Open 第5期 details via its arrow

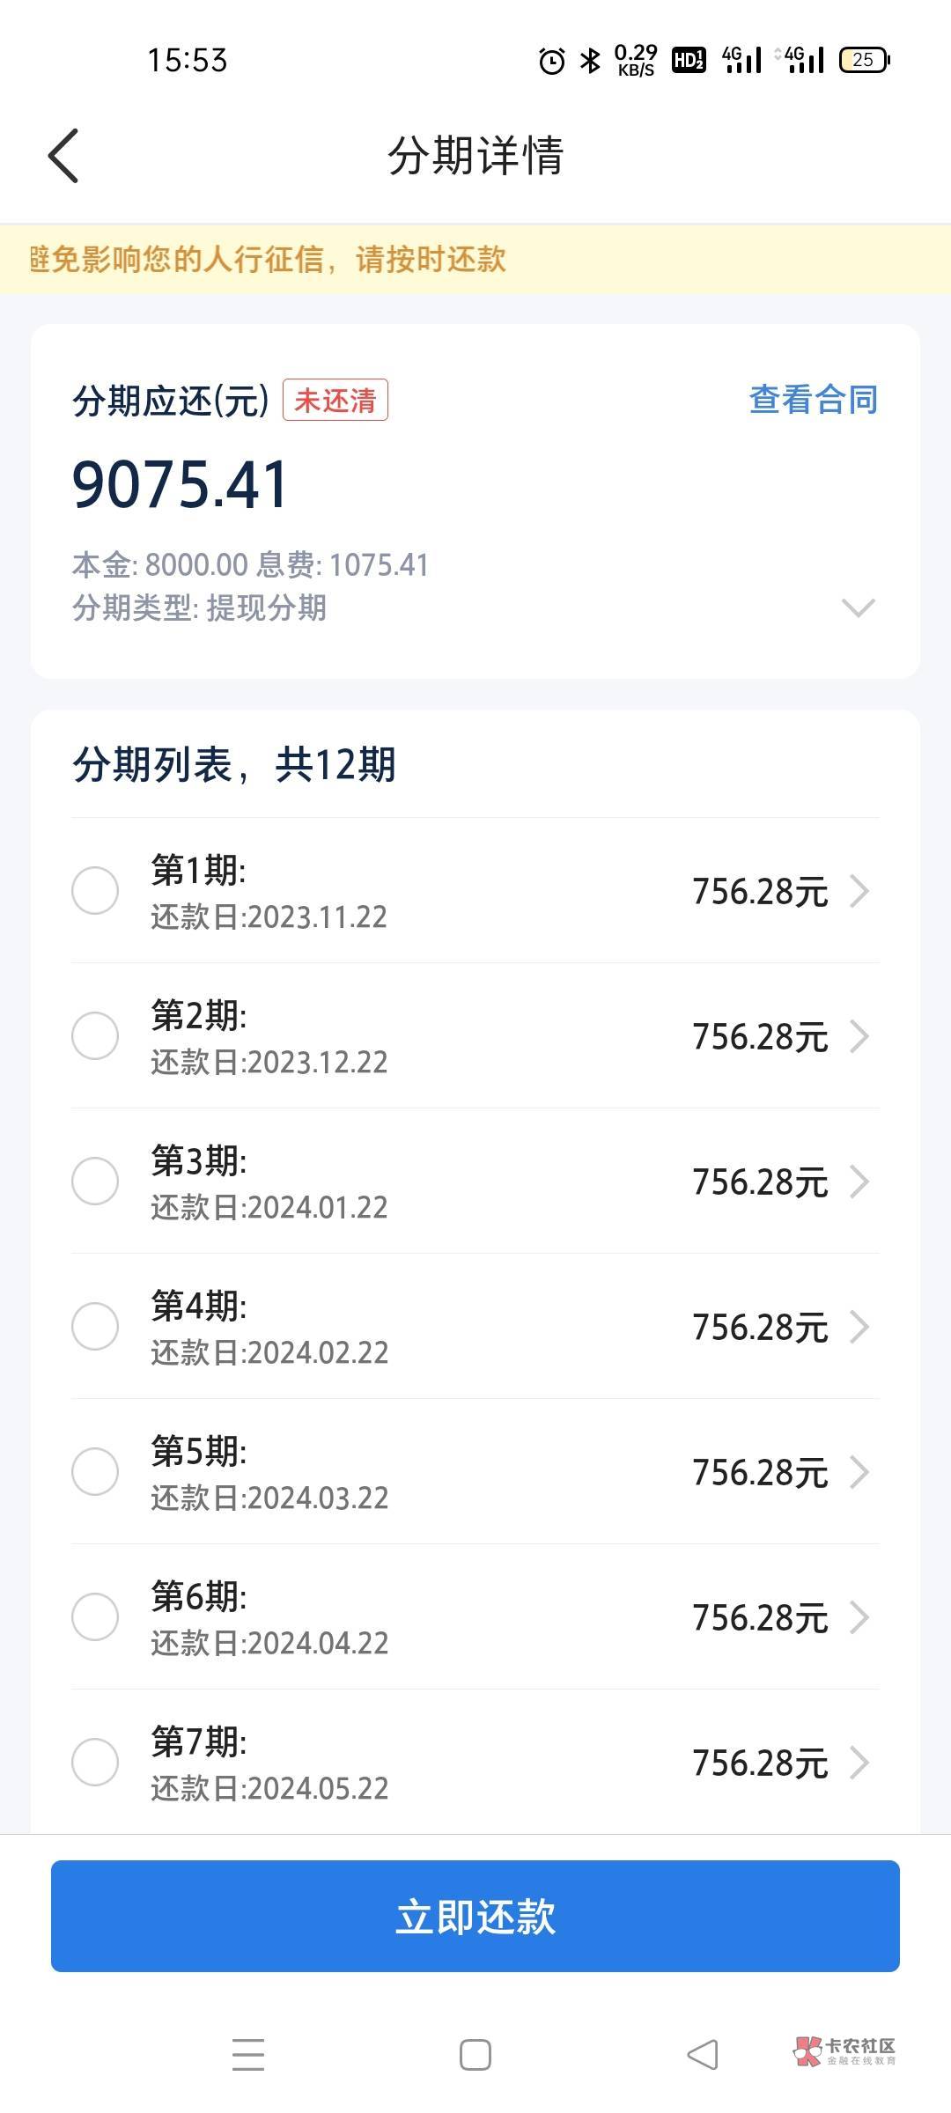[x=859, y=1472]
